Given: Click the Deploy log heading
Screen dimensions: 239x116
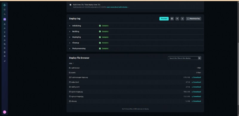Looking at the screenshot, I should click(75, 18).
